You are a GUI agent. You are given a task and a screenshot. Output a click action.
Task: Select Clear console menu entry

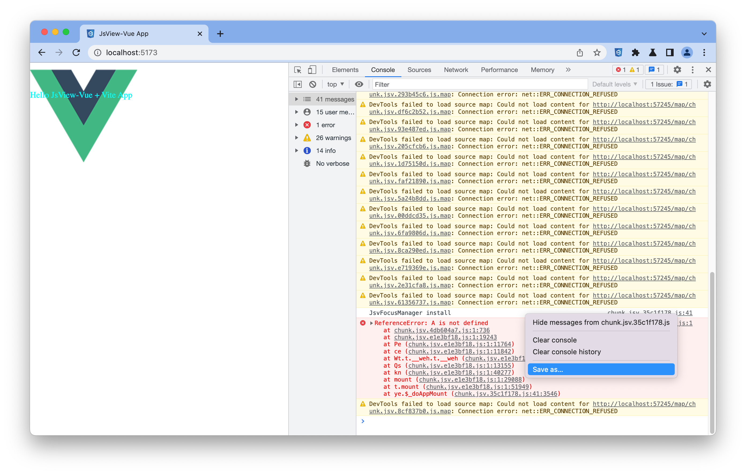(x=555, y=340)
